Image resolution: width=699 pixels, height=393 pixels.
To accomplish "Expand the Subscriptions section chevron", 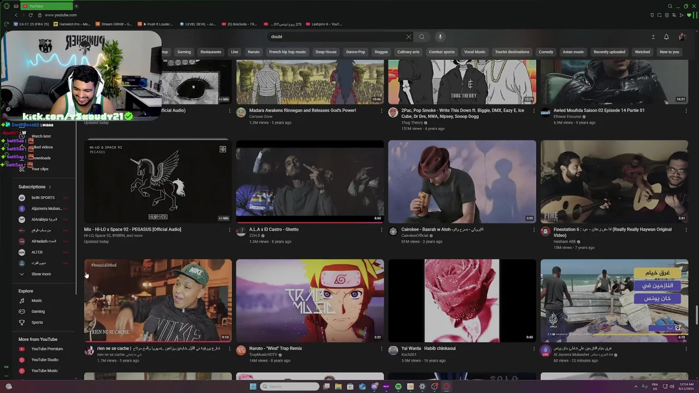I will 50,187.
